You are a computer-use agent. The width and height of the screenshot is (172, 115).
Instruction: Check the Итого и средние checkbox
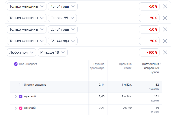tap(21, 85)
